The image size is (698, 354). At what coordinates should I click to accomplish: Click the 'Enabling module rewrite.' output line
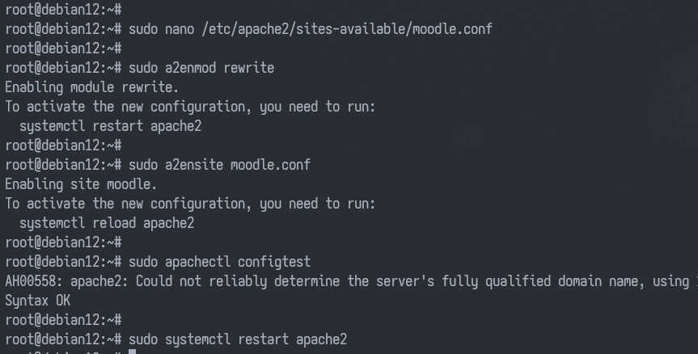(x=91, y=87)
